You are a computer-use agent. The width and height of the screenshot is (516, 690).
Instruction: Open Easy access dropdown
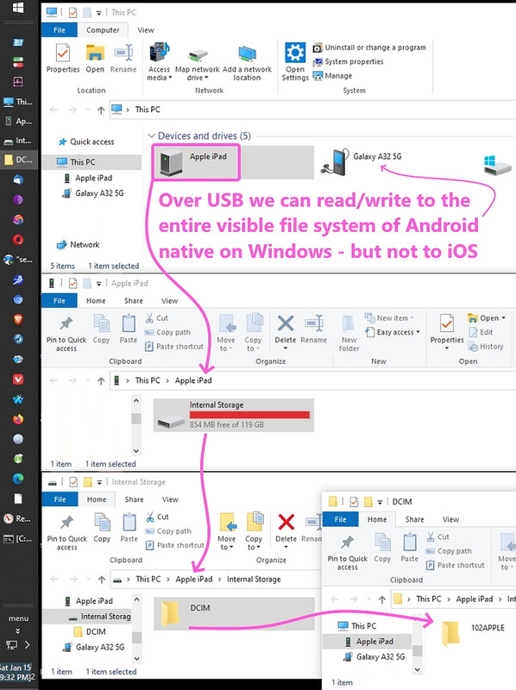(393, 332)
